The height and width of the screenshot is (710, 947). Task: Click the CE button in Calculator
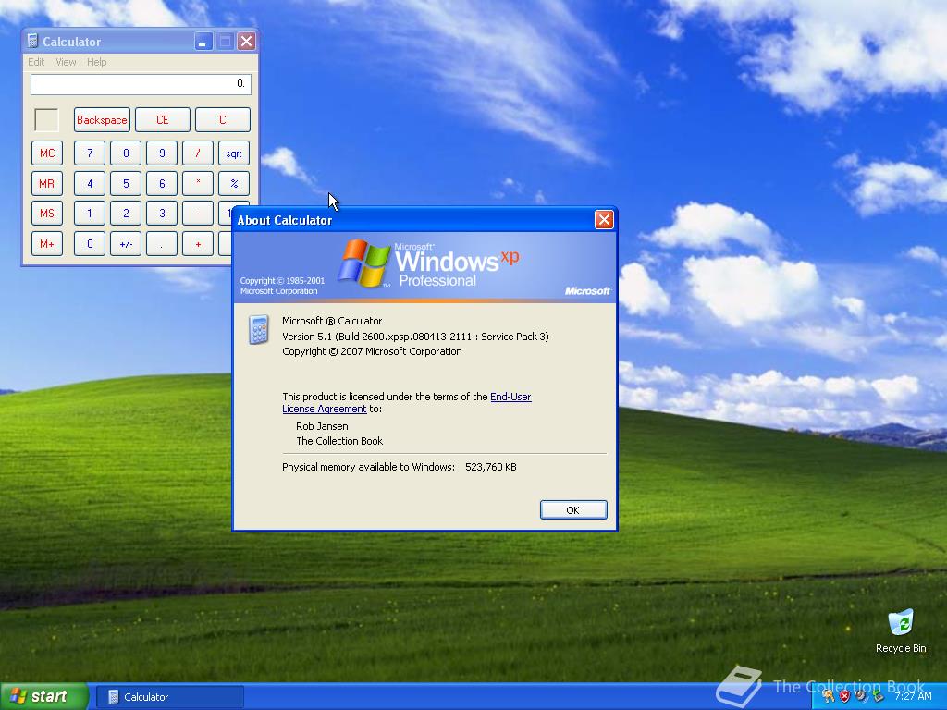163,119
